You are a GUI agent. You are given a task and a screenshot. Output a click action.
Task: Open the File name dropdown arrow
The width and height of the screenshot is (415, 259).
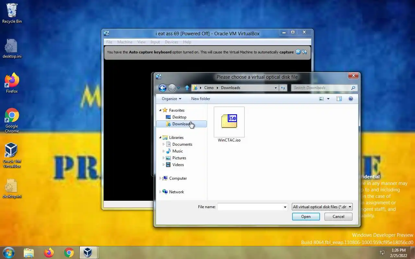coord(285,207)
